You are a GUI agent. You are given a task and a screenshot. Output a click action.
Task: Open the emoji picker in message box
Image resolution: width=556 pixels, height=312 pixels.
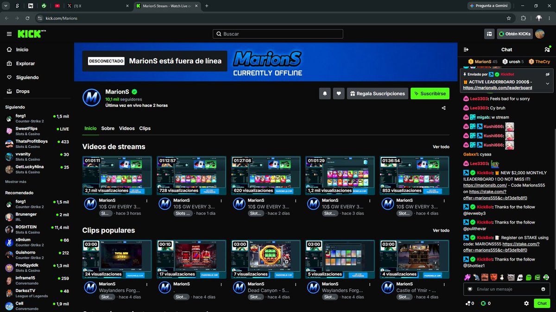(x=543, y=289)
